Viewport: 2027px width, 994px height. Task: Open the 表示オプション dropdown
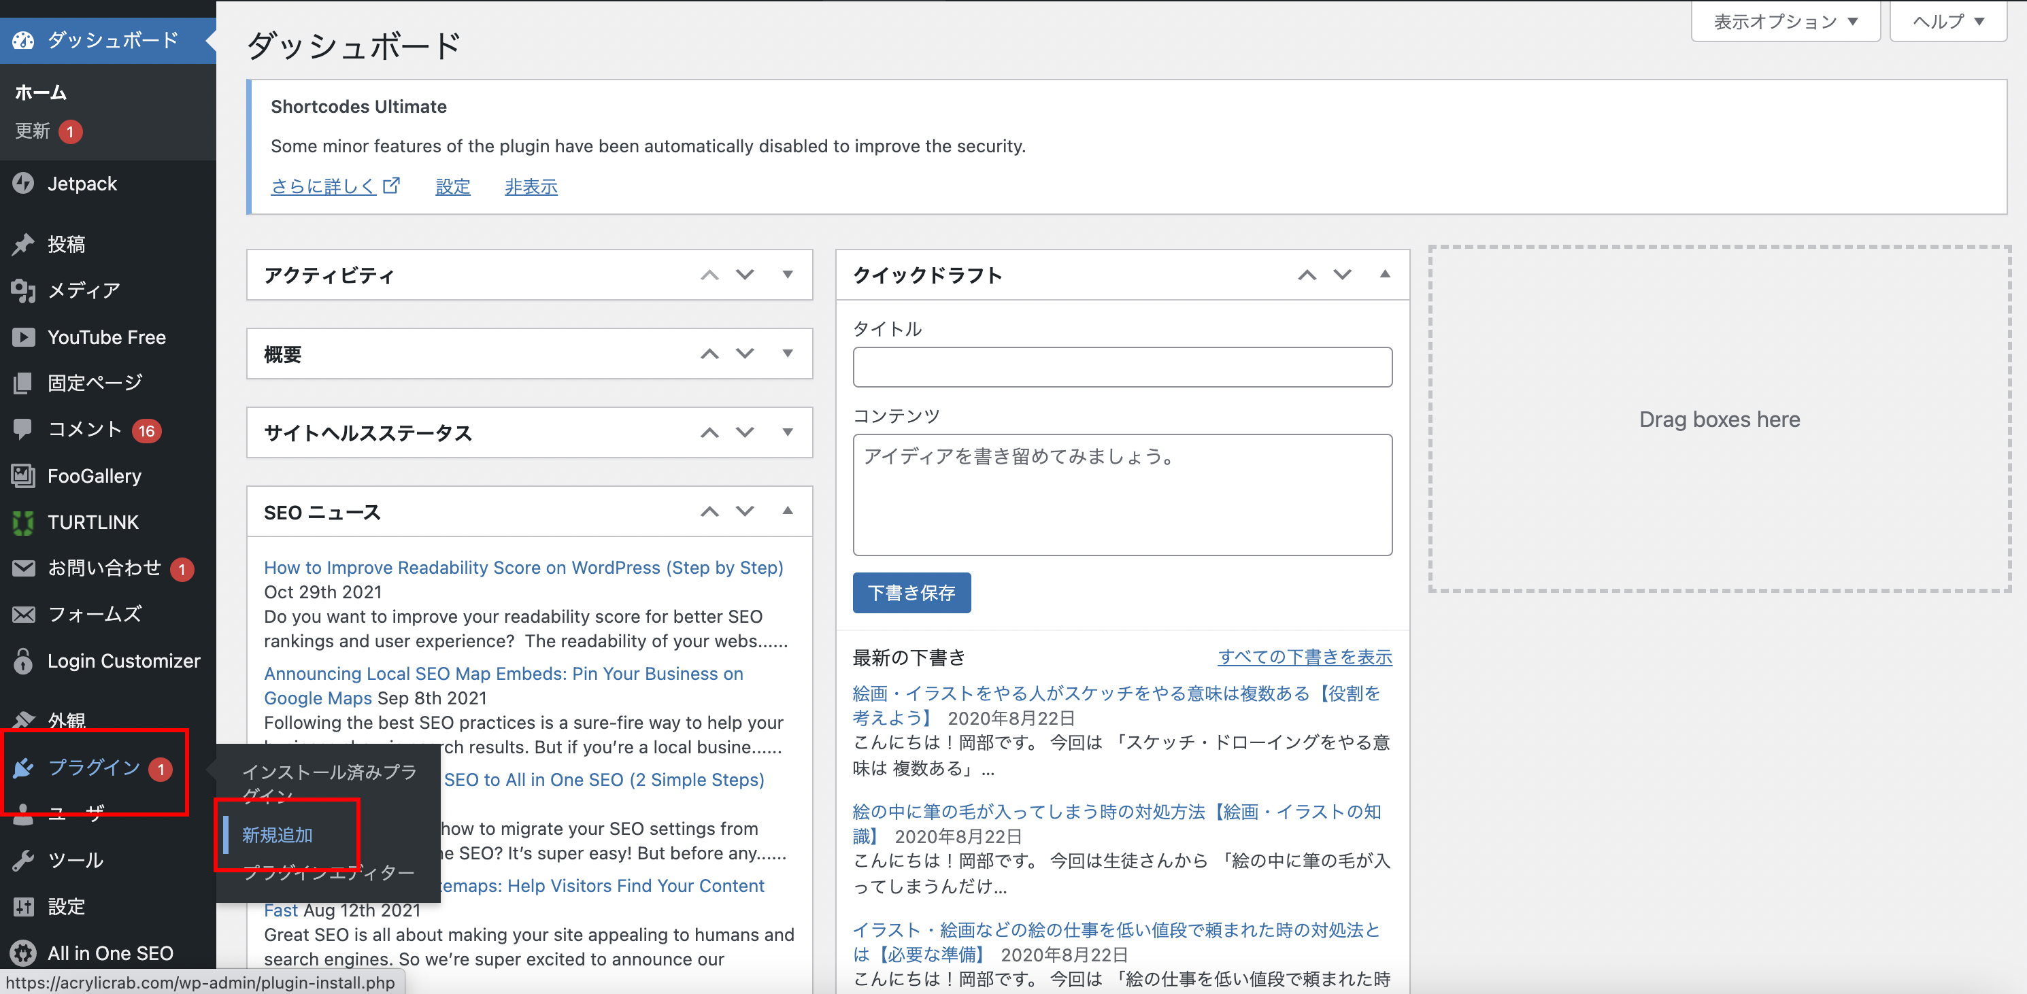(1785, 22)
